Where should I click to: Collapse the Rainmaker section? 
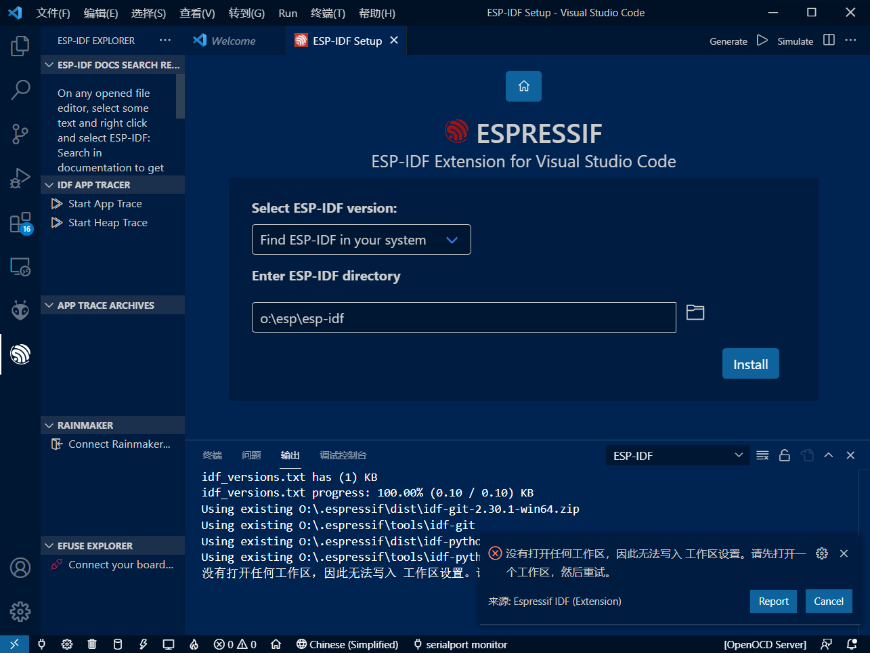pyautogui.click(x=112, y=425)
